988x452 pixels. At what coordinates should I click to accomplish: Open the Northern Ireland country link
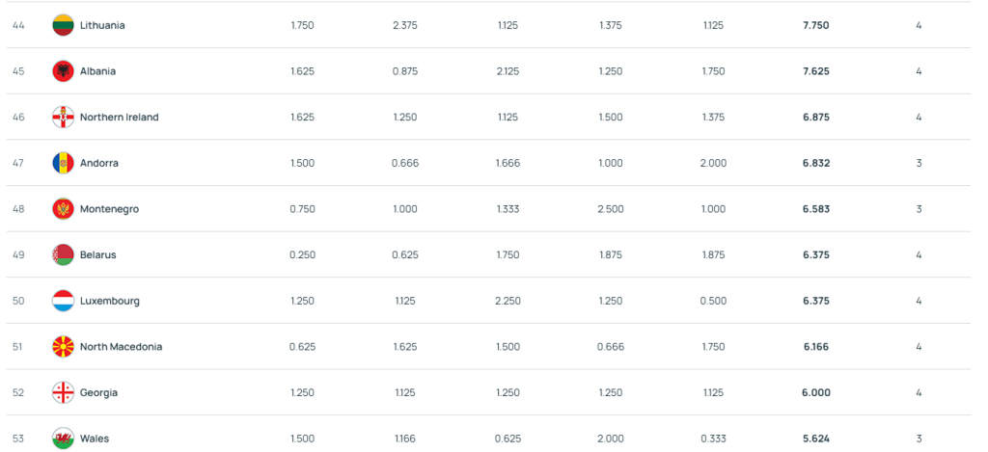(x=119, y=117)
